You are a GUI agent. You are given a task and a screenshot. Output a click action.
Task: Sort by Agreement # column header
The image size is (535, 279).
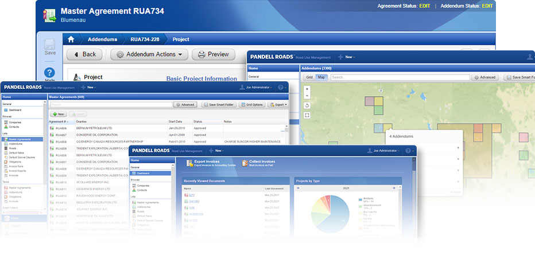click(x=59, y=121)
